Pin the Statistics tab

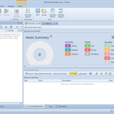click(x=54, y=23)
